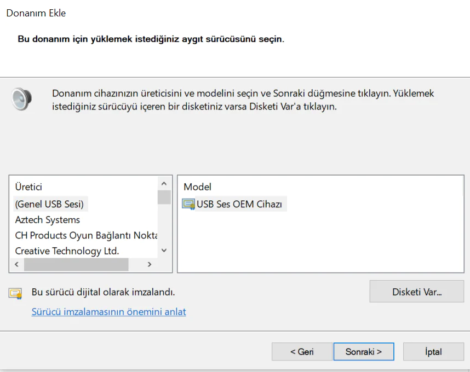The height and width of the screenshot is (372, 470).
Task: Click the Disketi Var... button
Action: coord(416,292)
